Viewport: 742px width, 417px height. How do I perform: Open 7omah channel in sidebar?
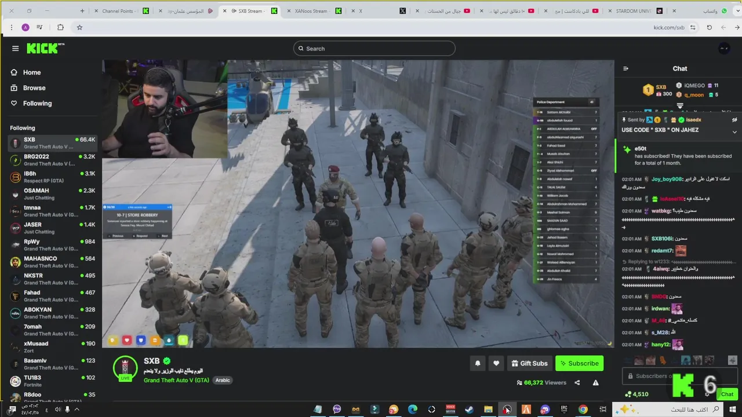pos(52,330)
